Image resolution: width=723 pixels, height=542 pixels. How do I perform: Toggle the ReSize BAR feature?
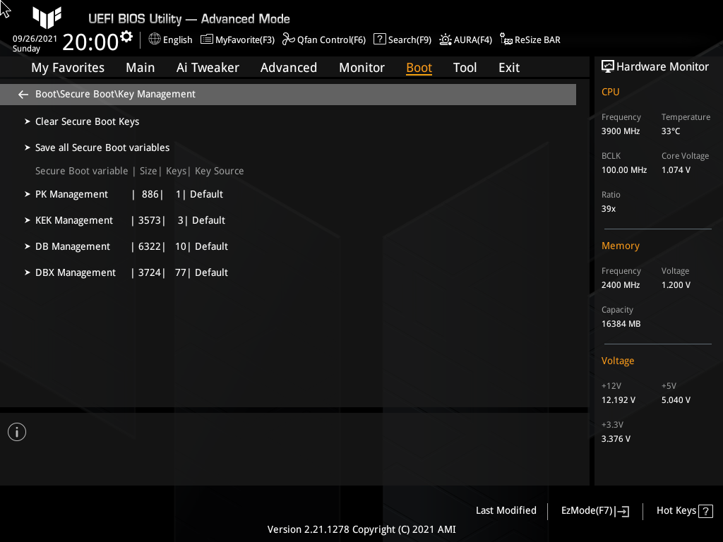(530, 40)
